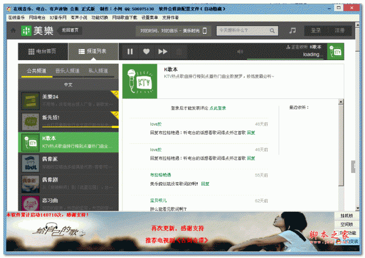The width and height of the screenshot is (365, 258).
Task: Open the 功能切换 menu
Action: point(100,18)
